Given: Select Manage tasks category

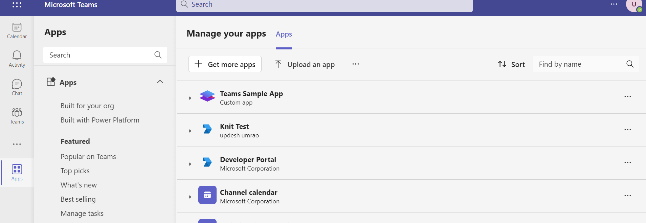Looking at the screenshot, I should click(x=82, y=214).
